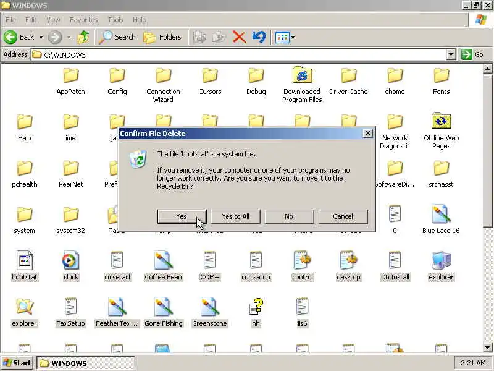Cancel the file delete dialog
494x371 pixels.
point(343,216)
